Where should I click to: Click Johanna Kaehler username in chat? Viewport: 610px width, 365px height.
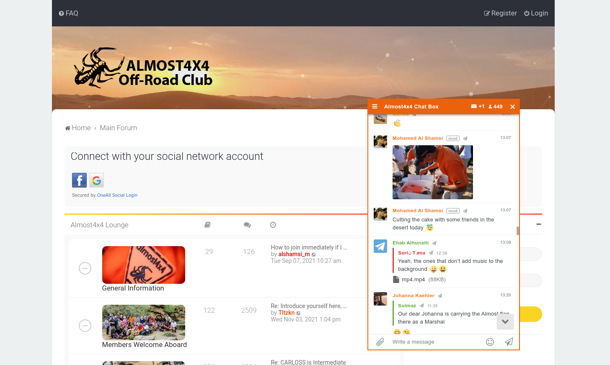pos(413,296)
